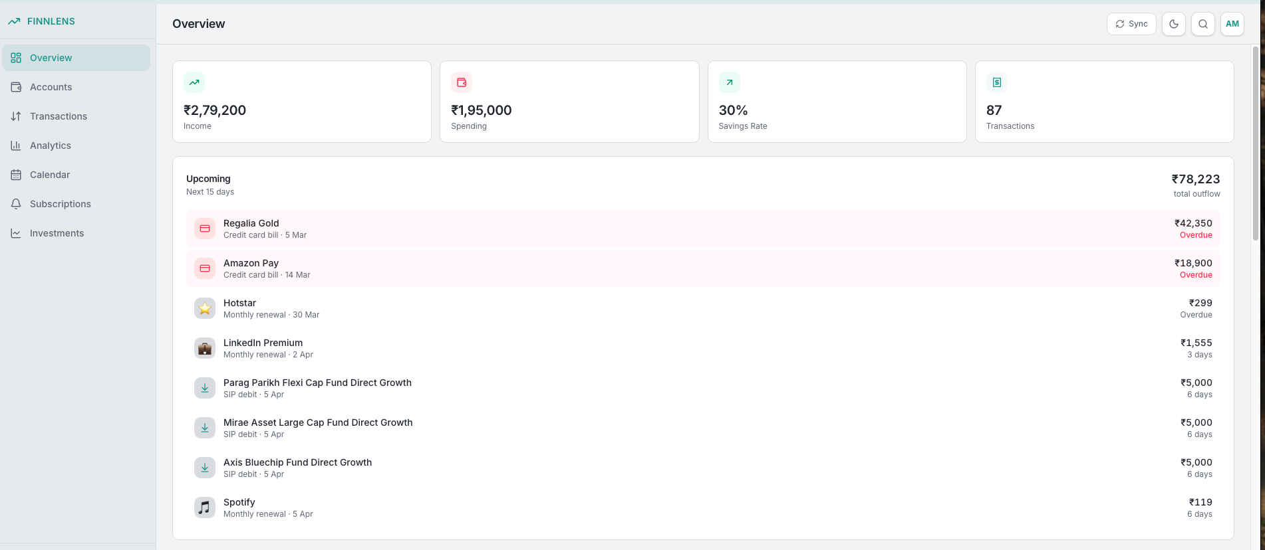Select the Hotstar renewal name
The width and height of the screenshot is (1265, 550).
239,303
